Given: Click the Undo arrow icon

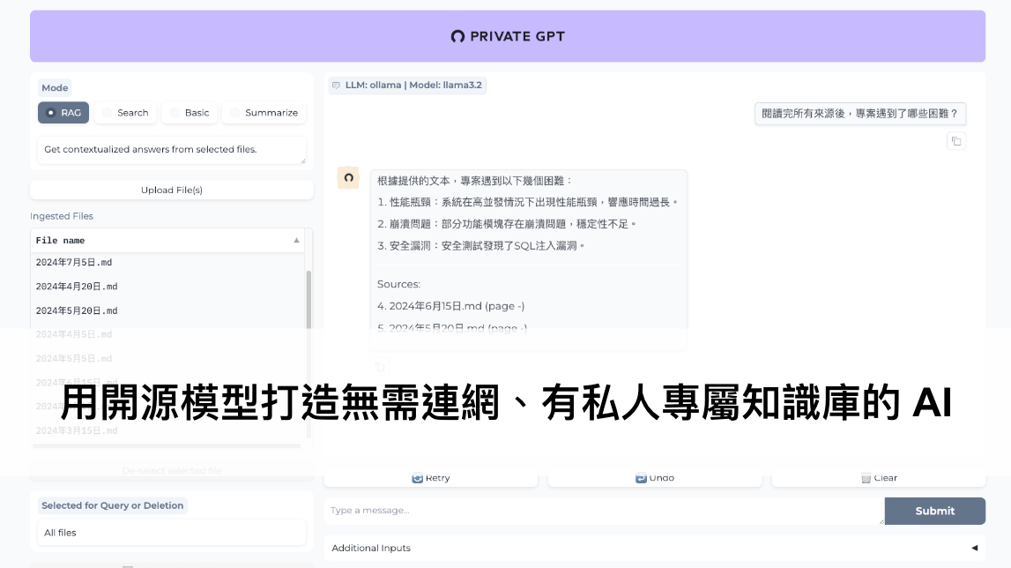Looking at the screenshot, I should point(640,477).
